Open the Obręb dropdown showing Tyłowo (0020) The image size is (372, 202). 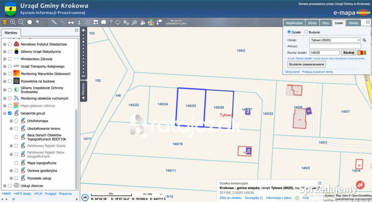(x=335, y=40)
